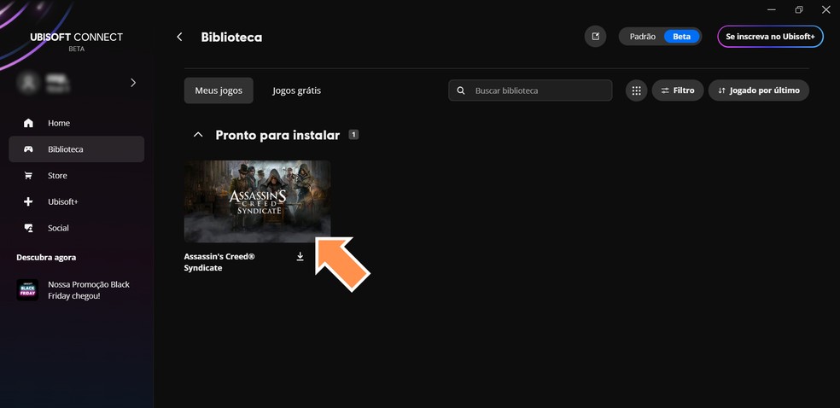Click the Ubisoft Connect logo

tap(77, 41)
